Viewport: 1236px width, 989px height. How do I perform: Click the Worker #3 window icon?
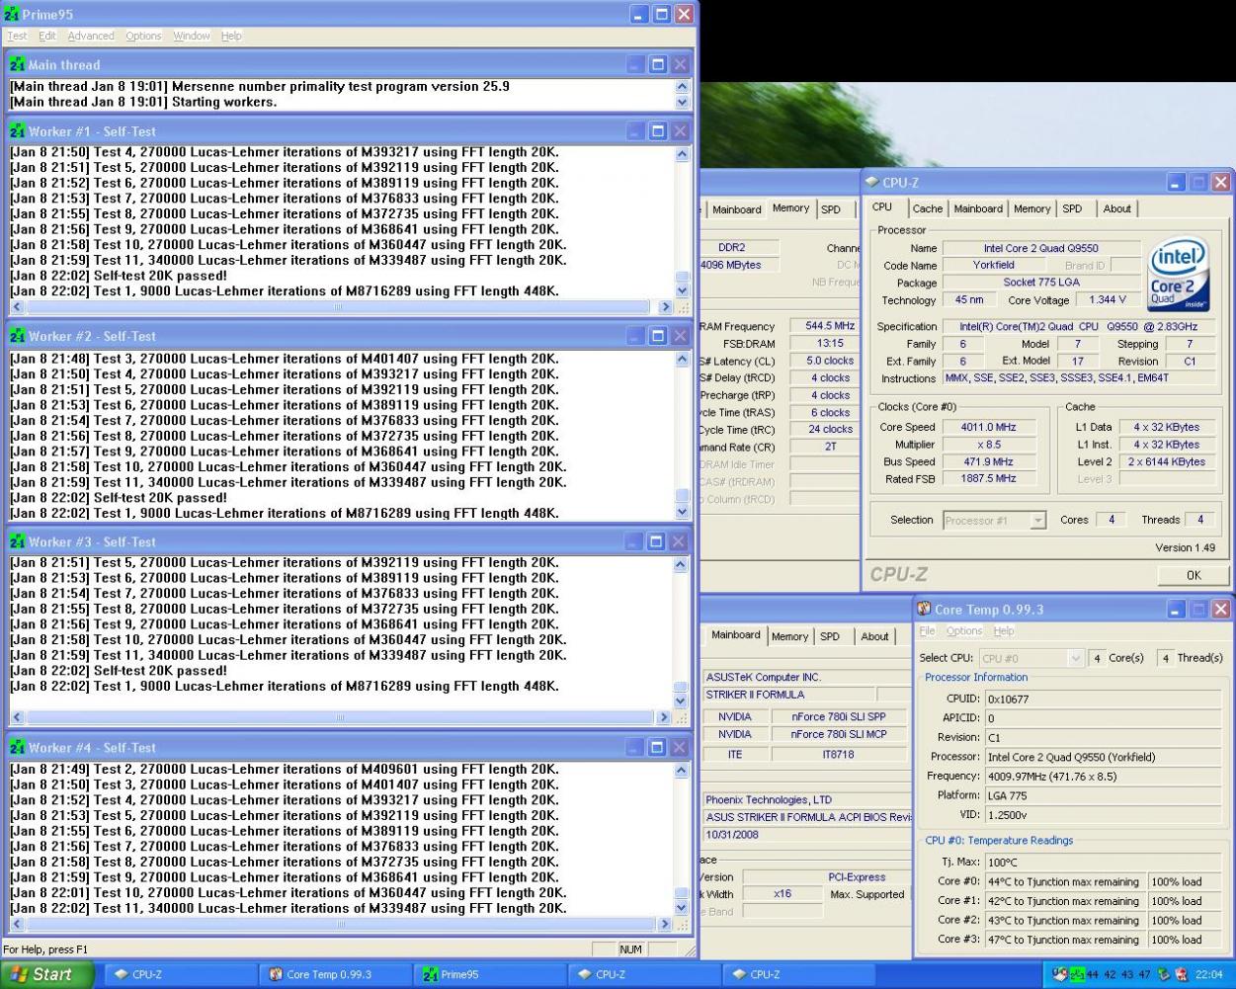pyautogui.click(x=17, y=541)
